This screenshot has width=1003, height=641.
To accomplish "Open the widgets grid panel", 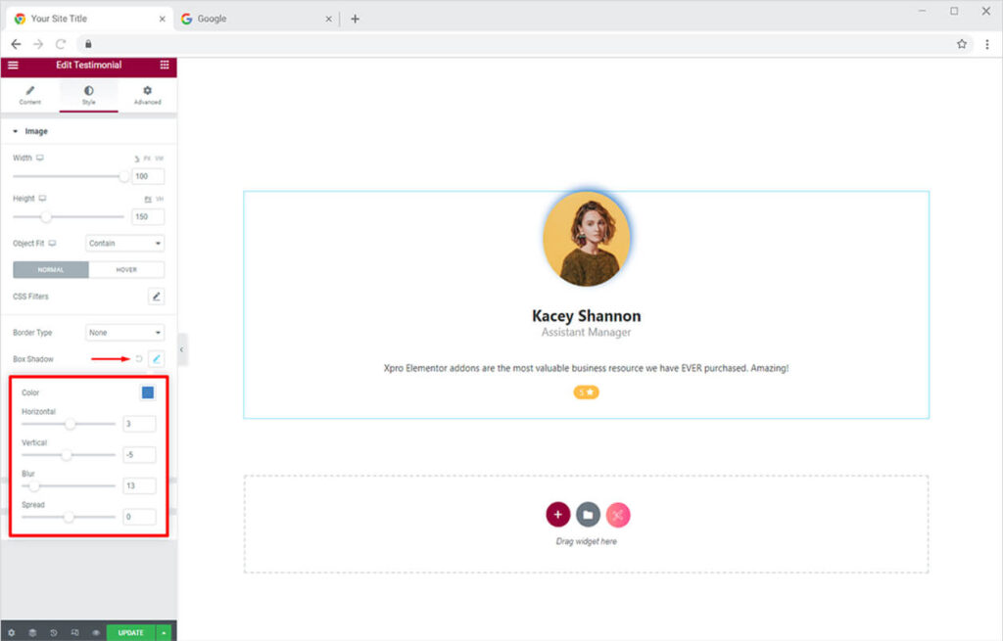I will click(x=164, y=65).
